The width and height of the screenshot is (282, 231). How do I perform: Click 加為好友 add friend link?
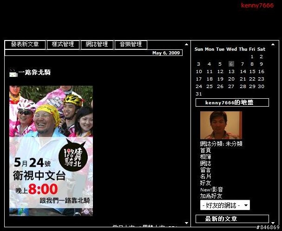(211, 196)
